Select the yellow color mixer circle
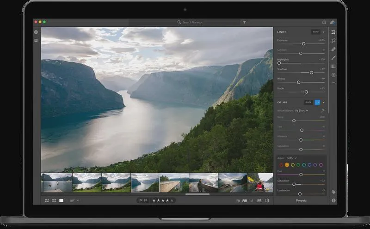The height and width of the screenshot is (229, 370). (293, 165)
